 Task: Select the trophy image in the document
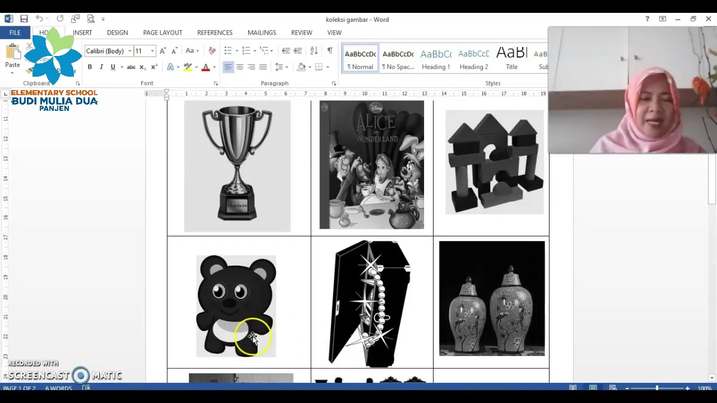pyautogui.click(x=238, y=166)
